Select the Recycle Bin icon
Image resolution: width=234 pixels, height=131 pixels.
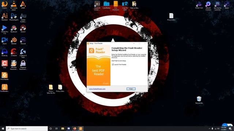coord(199,100)
